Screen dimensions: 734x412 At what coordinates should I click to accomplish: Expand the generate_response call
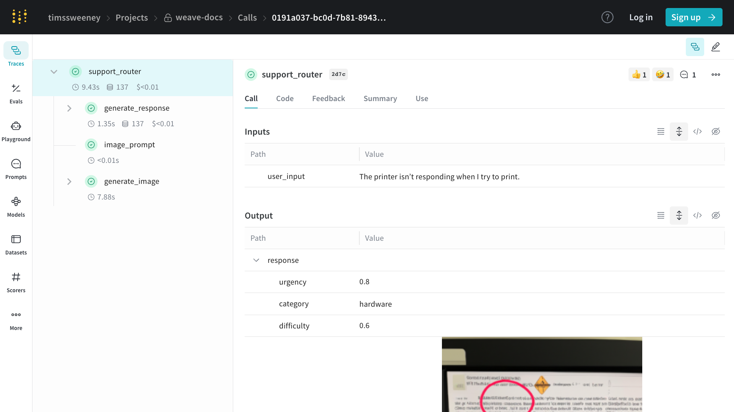pos(70,108)
